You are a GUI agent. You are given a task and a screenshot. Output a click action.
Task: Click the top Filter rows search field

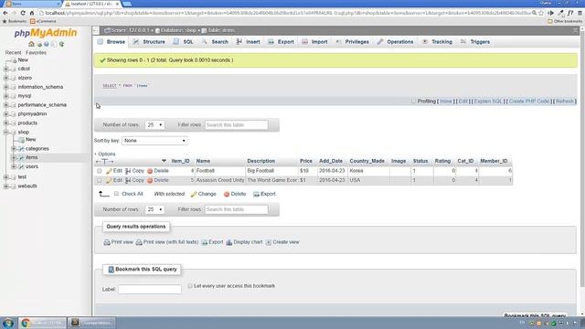coord(237,125)
